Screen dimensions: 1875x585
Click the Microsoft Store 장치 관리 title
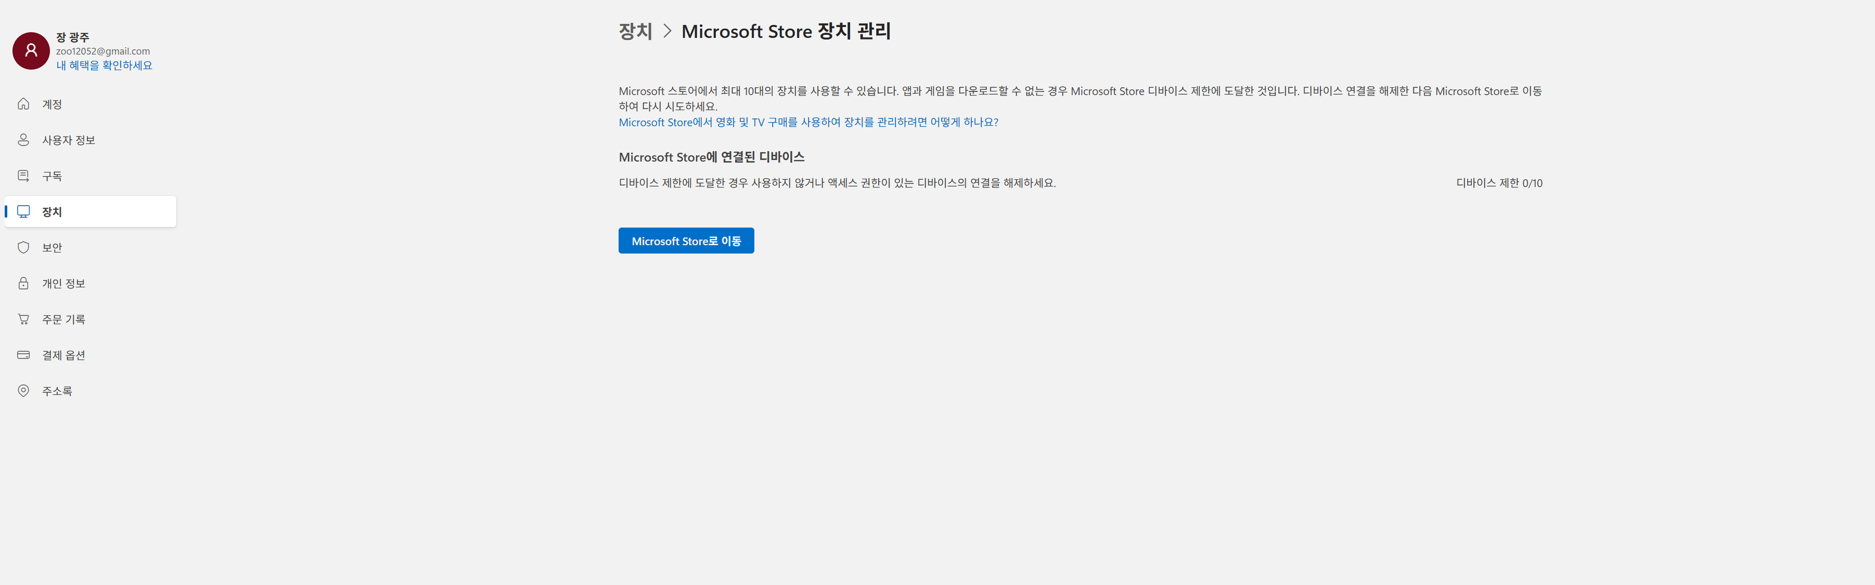[786, 31]
